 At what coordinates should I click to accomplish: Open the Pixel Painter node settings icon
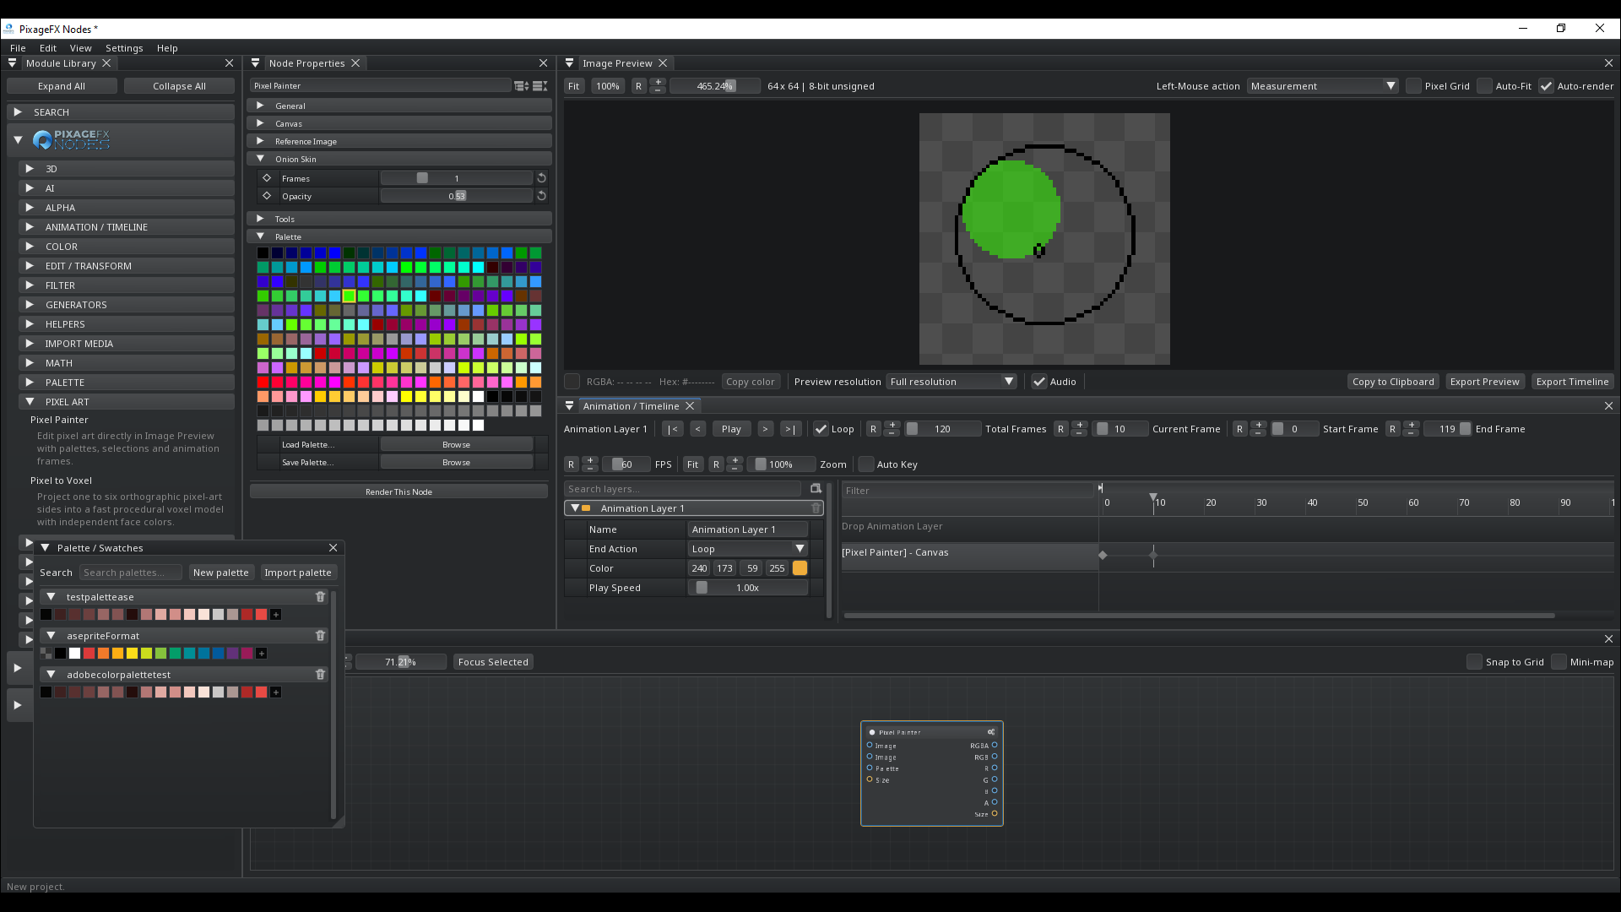pos(991,732)
